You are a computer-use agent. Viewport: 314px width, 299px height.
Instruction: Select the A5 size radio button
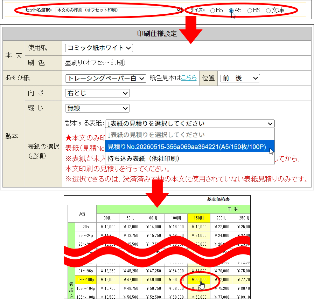pos(231,11)
